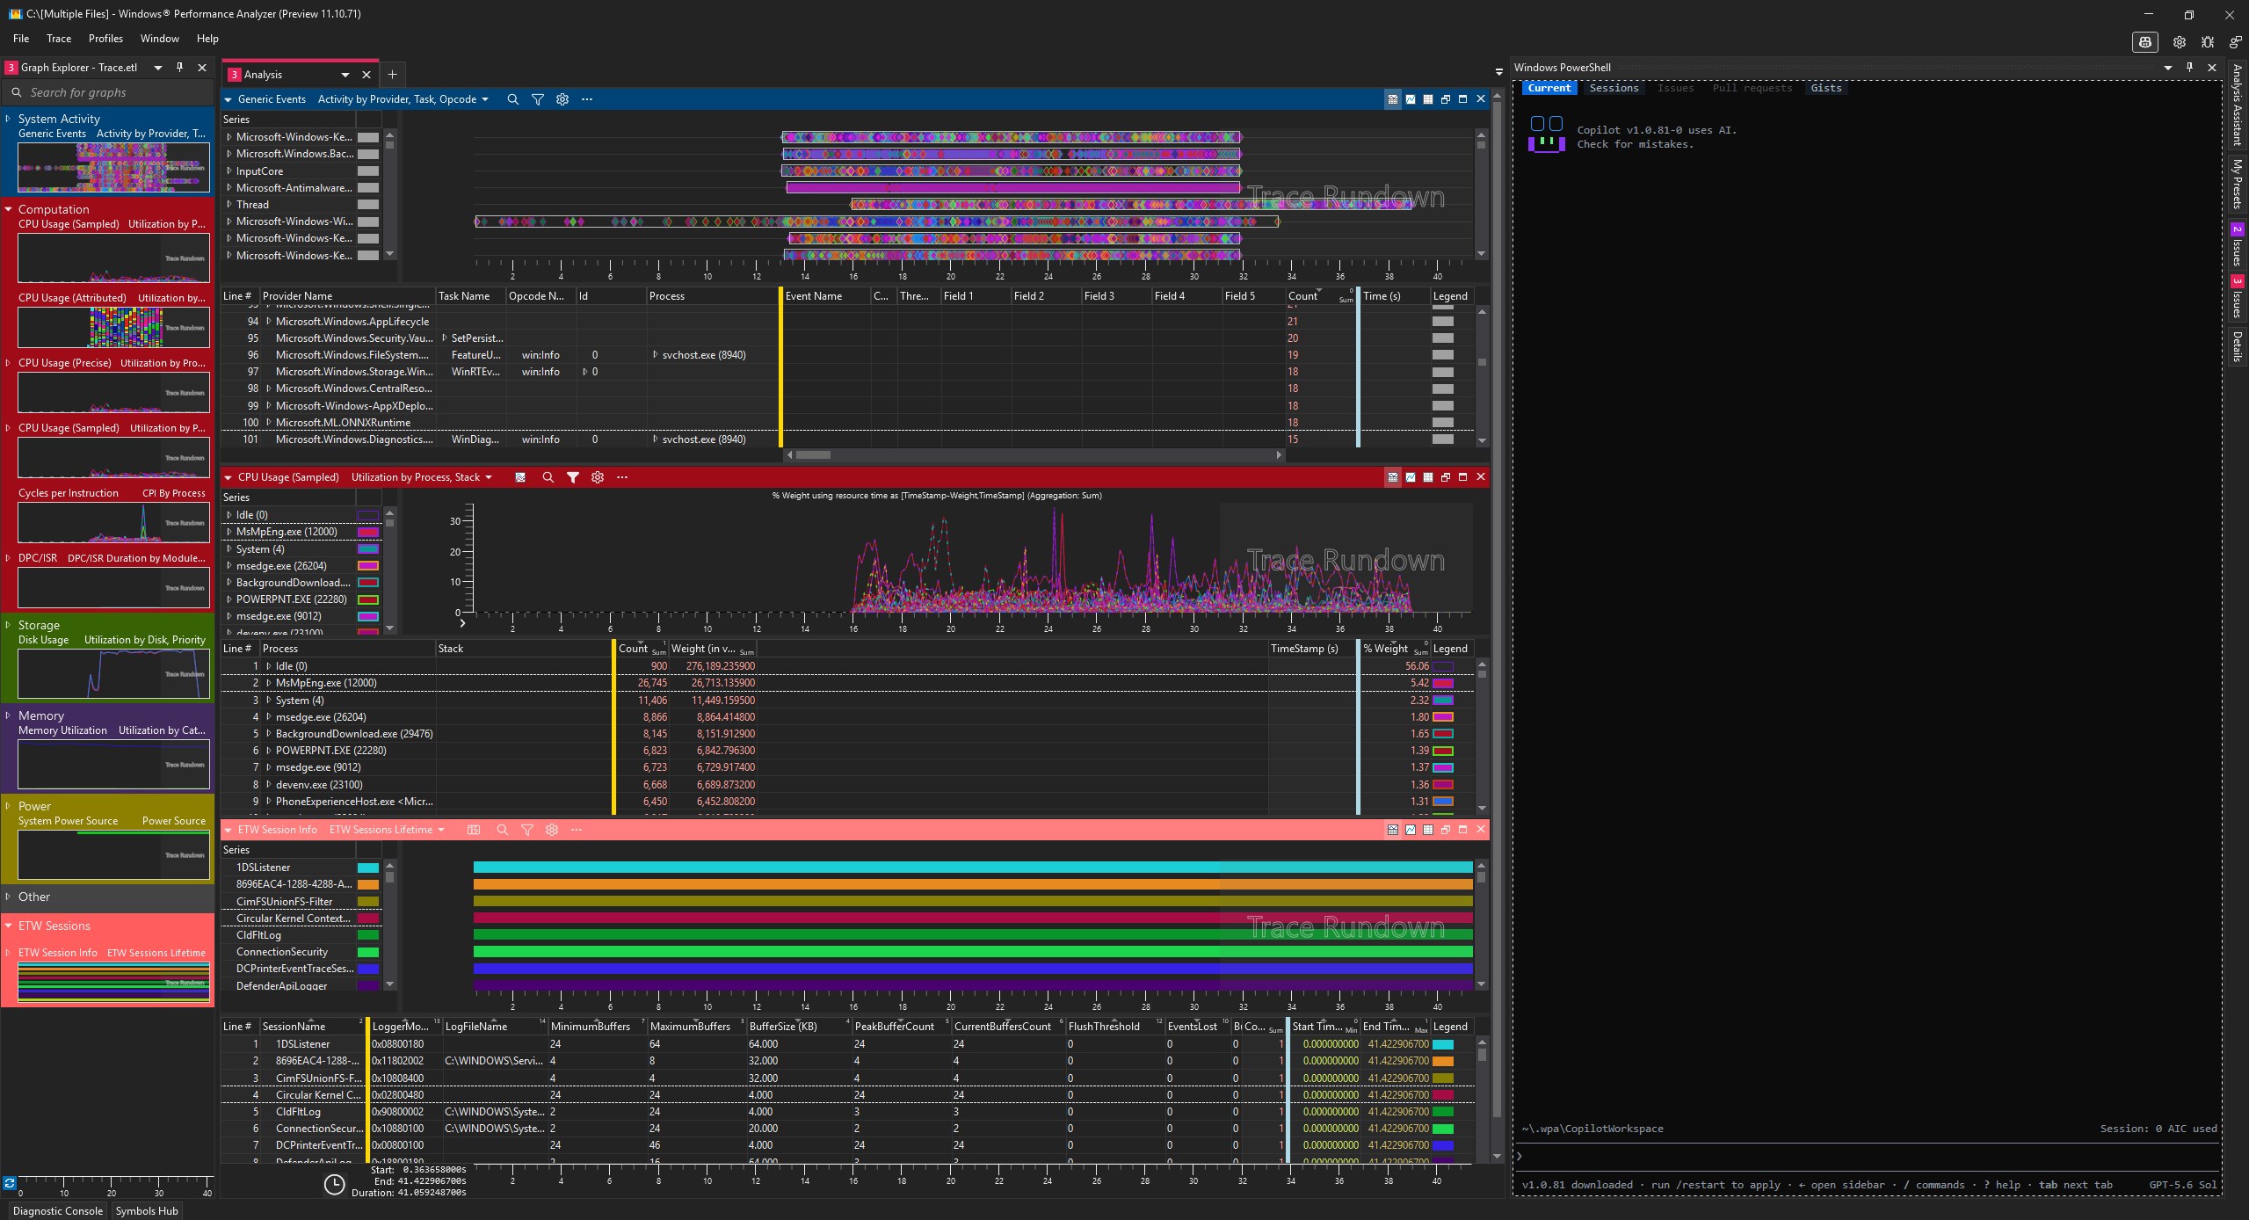Open view settings gear in ETW Session Info toolbar
The height and width of the screenshot is (1220, 2249).
tap(552, 830)
